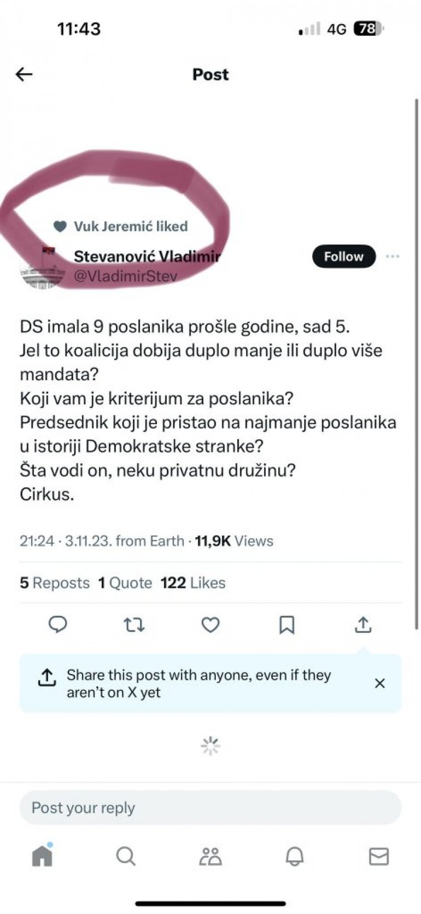The width and height of the screenshot is (421, 914).
Task: Bookmark this post
Action: [286, 624]
